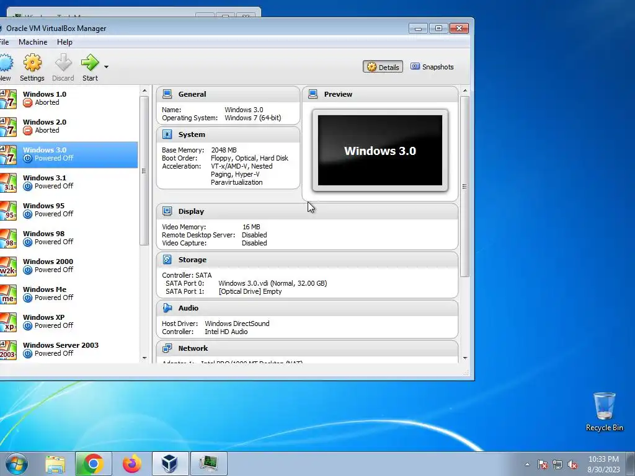Select the Windows XP virtual machine
The height and width of the screenshot is (476, 635).
69,322
